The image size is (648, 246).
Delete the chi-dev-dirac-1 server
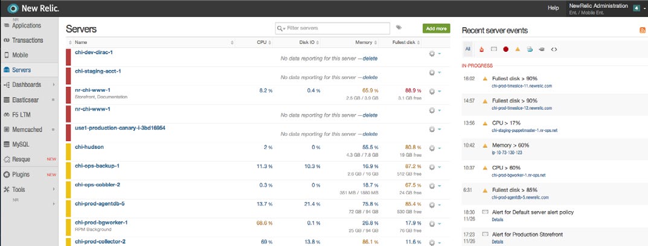(370, 58)
